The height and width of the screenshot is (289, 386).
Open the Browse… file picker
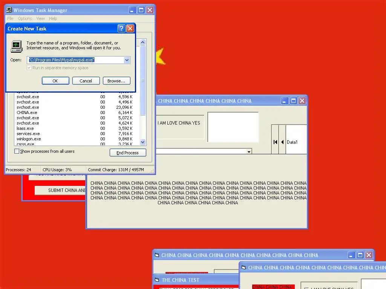point(116,81)
